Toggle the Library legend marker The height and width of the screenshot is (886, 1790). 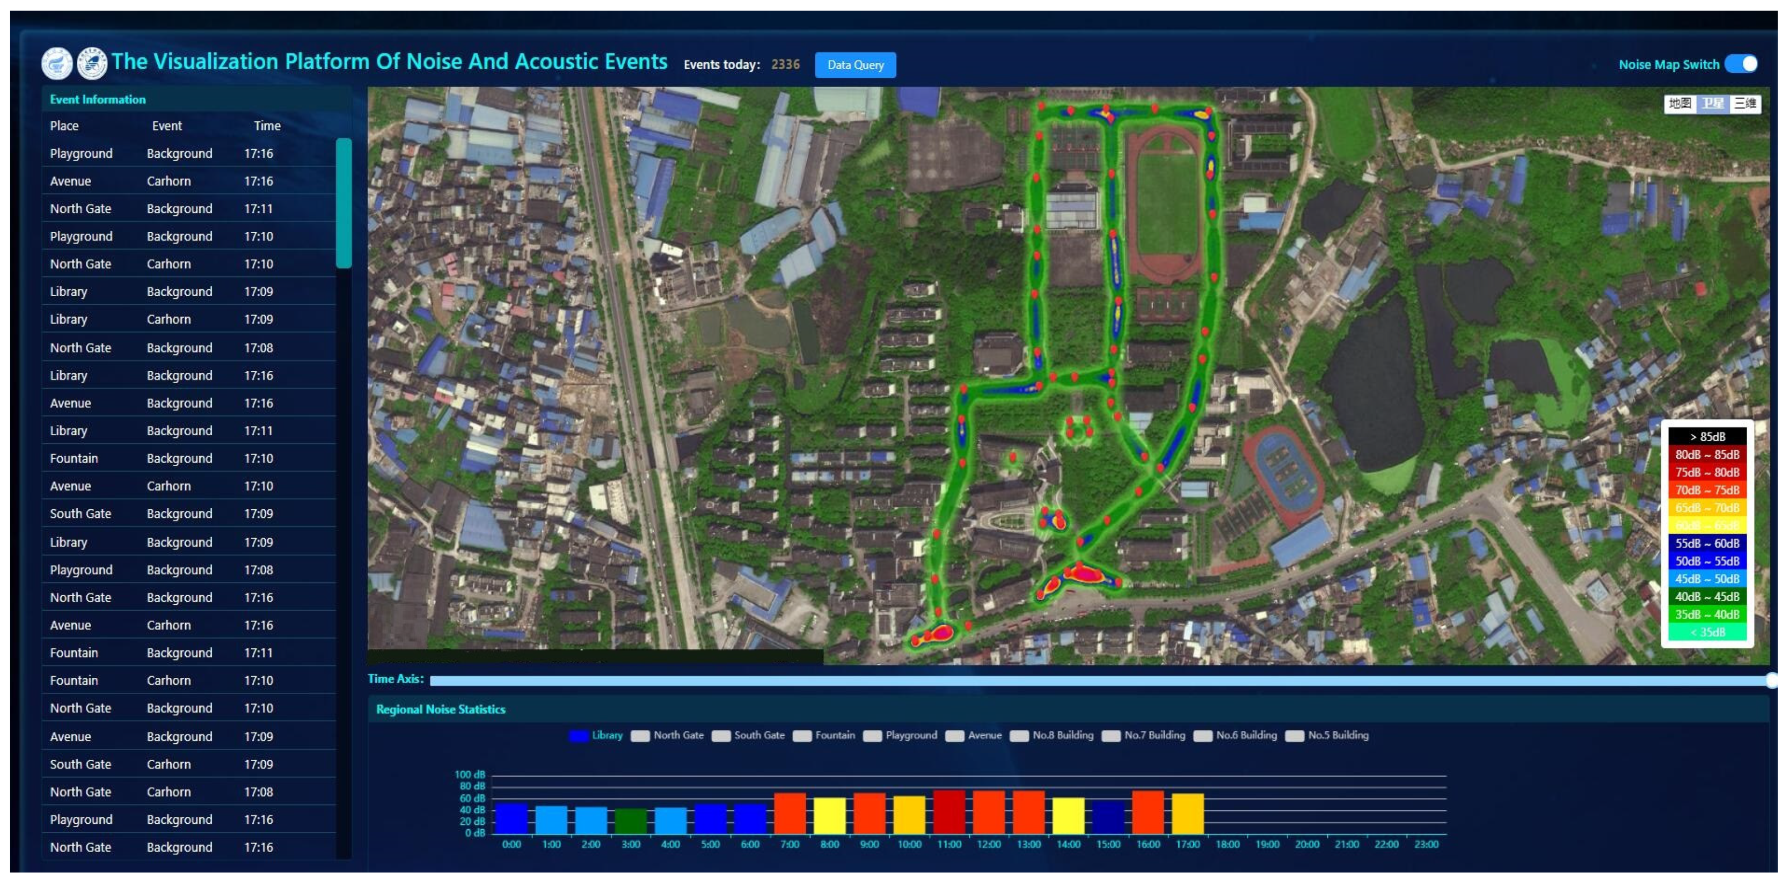578,736
